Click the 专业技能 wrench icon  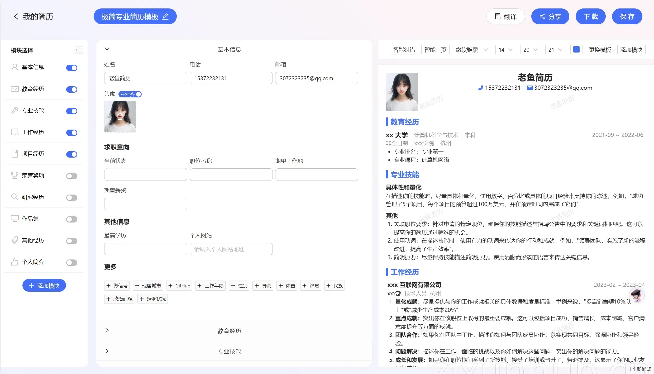(15, 111)
